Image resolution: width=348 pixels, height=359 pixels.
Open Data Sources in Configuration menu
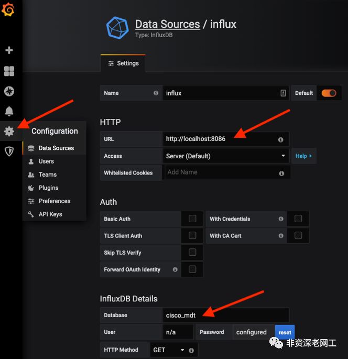coord(55,148)
